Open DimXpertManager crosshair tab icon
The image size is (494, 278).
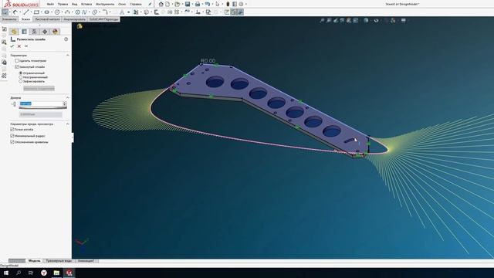pos(45,32)
